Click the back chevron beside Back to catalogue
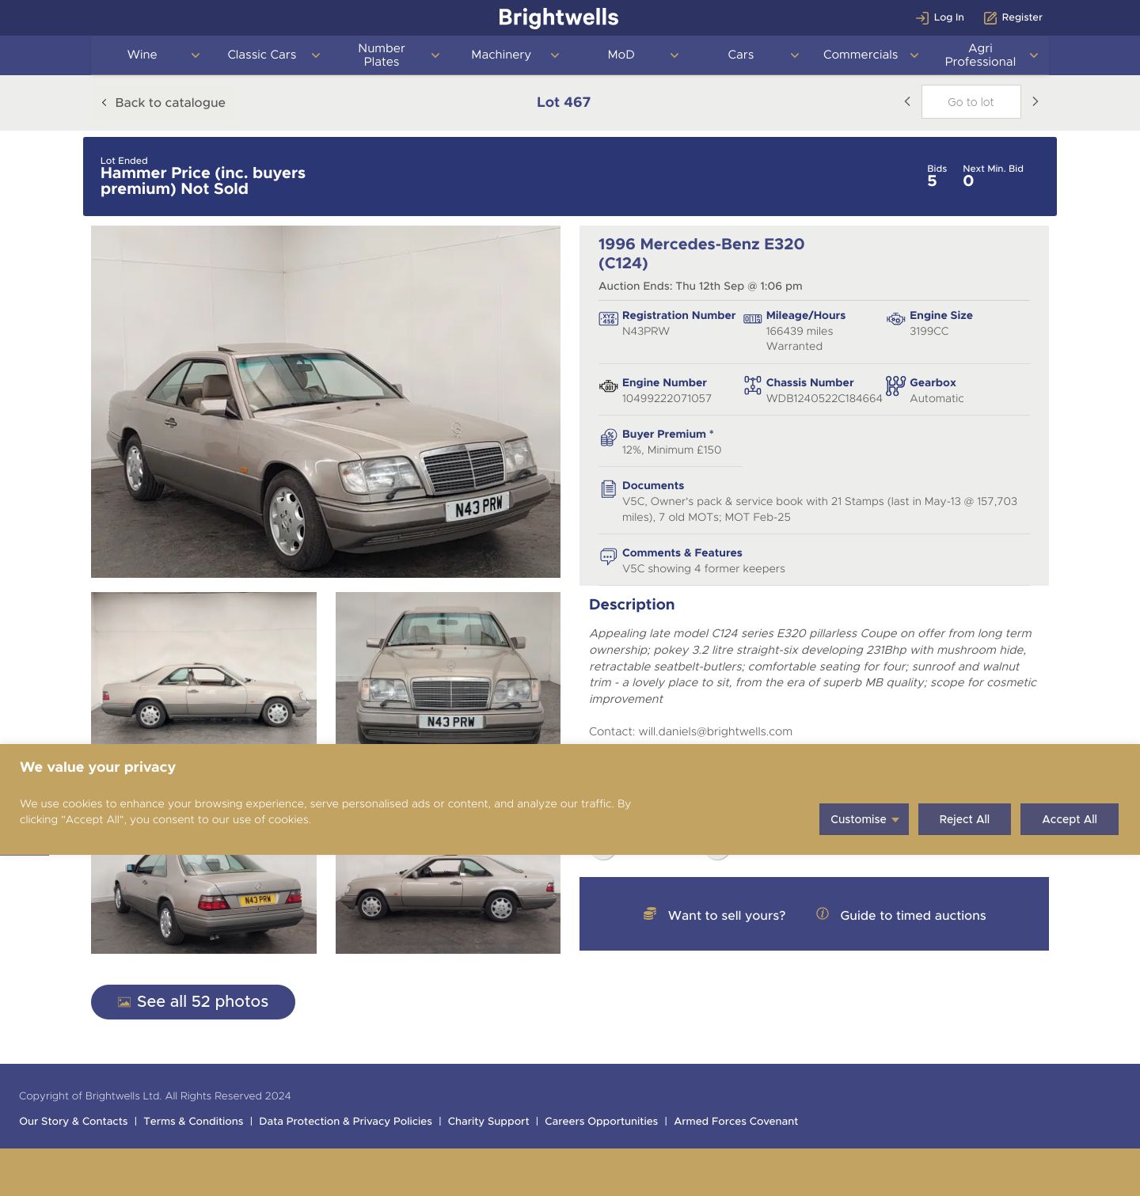 click(x=104, y=103)
